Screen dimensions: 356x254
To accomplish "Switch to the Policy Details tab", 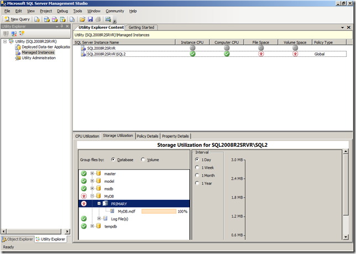I will (x=148, y=136).
